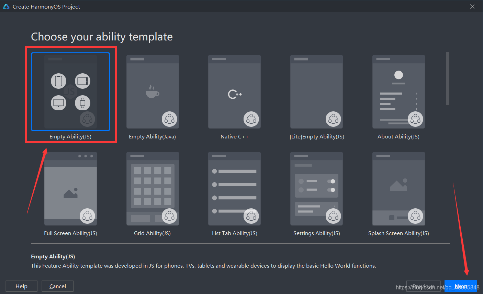Go back with the Previous button
Image resolution: width=483 pixels, height=294 pixels.
[x=424, y=286]
